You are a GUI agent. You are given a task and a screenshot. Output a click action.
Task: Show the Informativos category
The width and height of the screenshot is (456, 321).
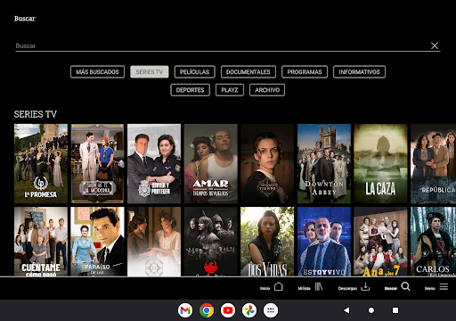359,72
